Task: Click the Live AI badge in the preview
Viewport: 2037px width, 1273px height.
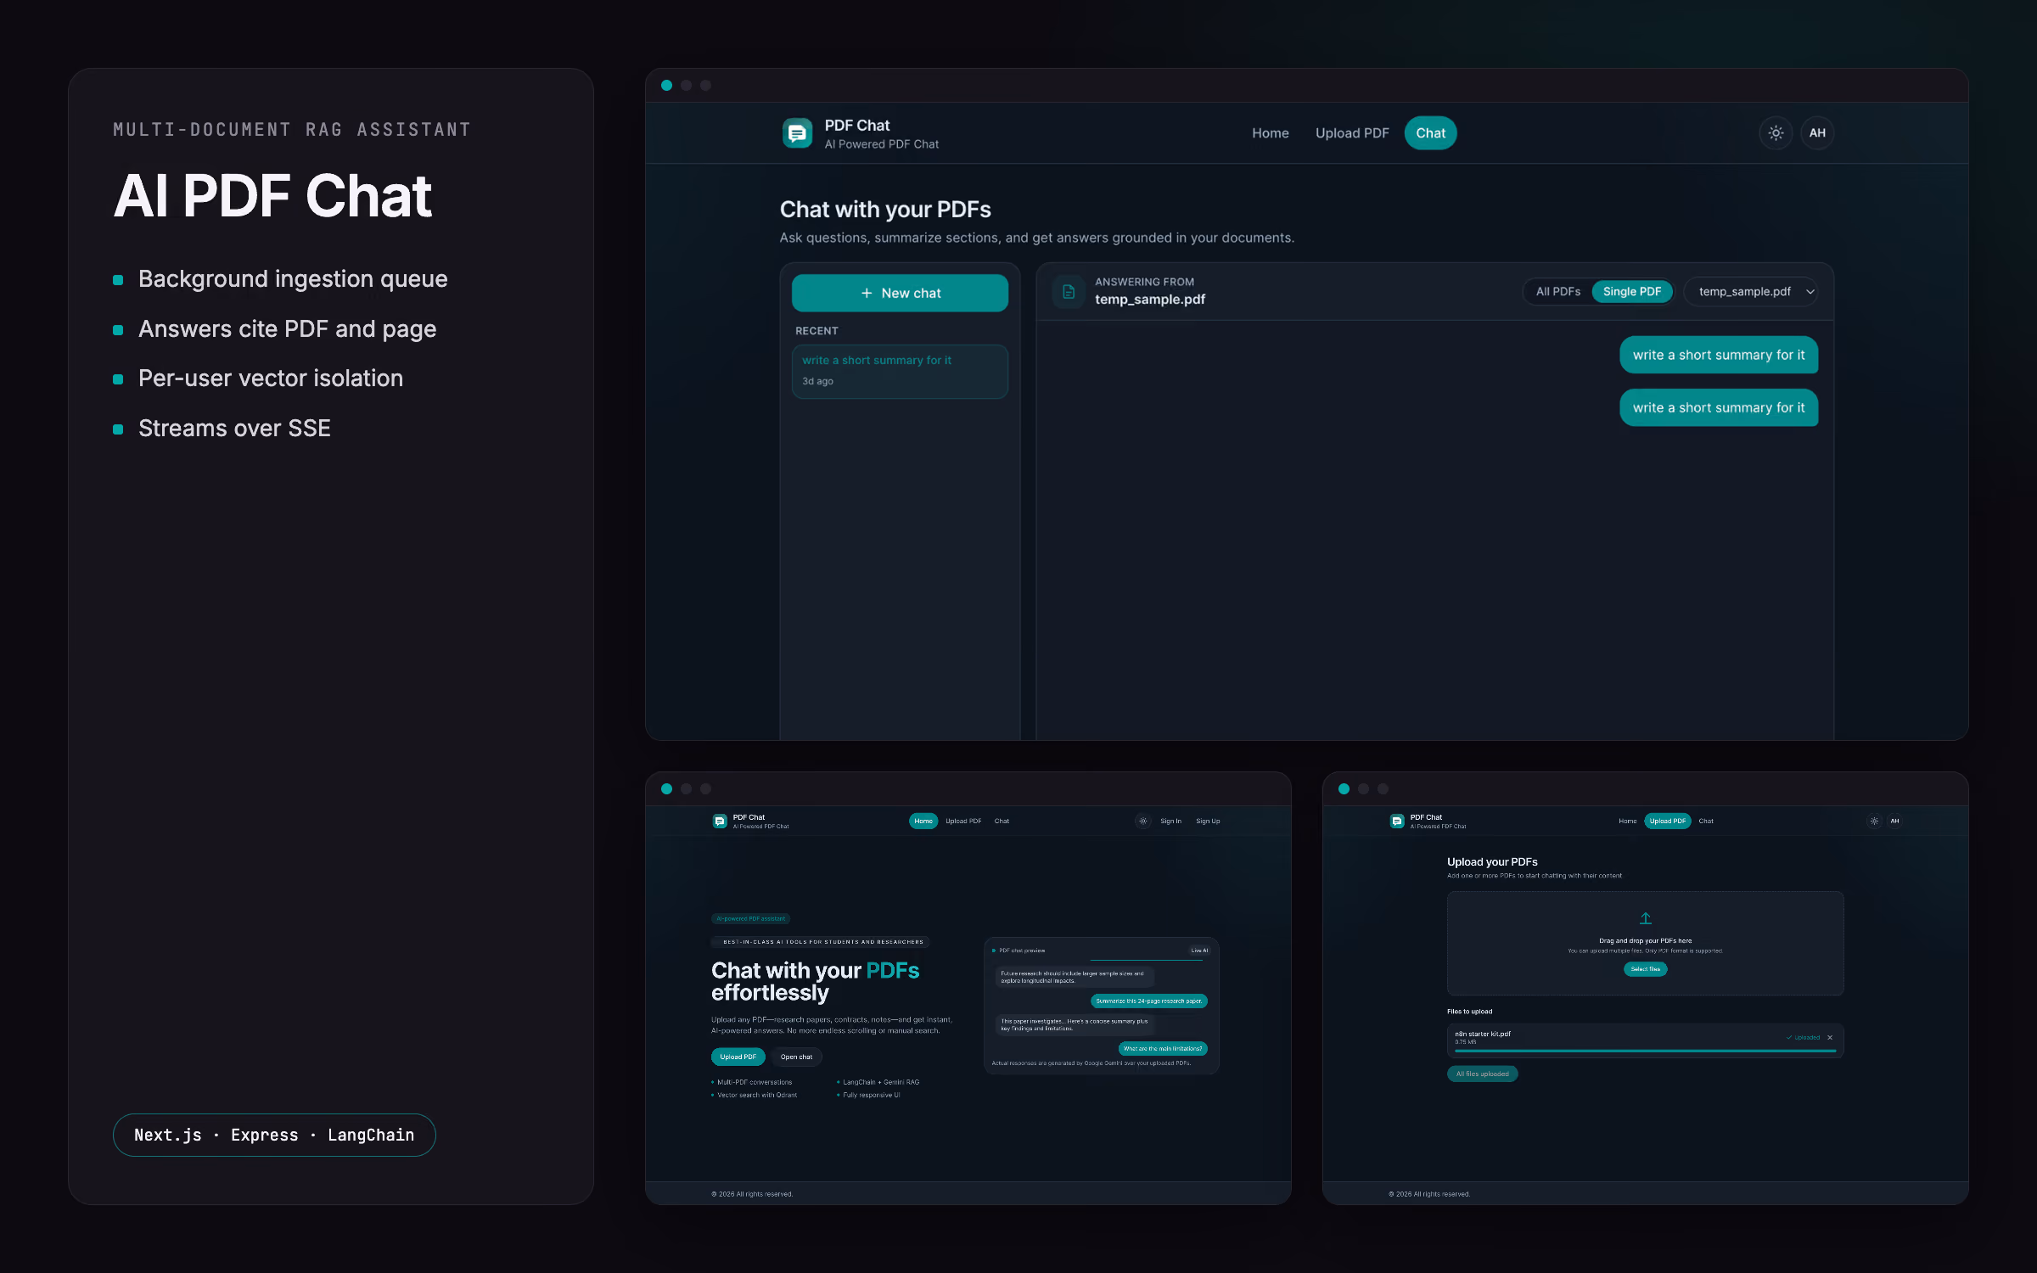Action: click(x=1199, y=951)
